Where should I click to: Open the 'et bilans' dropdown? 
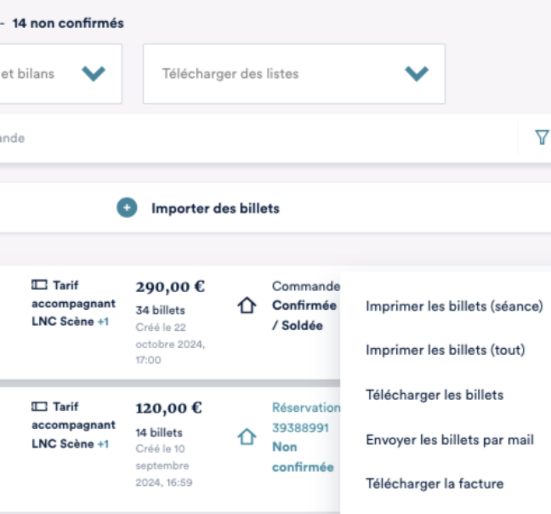(60, 74)
